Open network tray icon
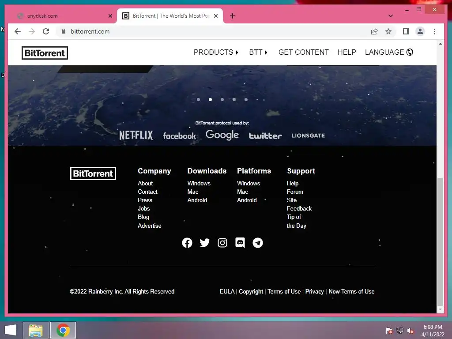 (x=400, y=330)
